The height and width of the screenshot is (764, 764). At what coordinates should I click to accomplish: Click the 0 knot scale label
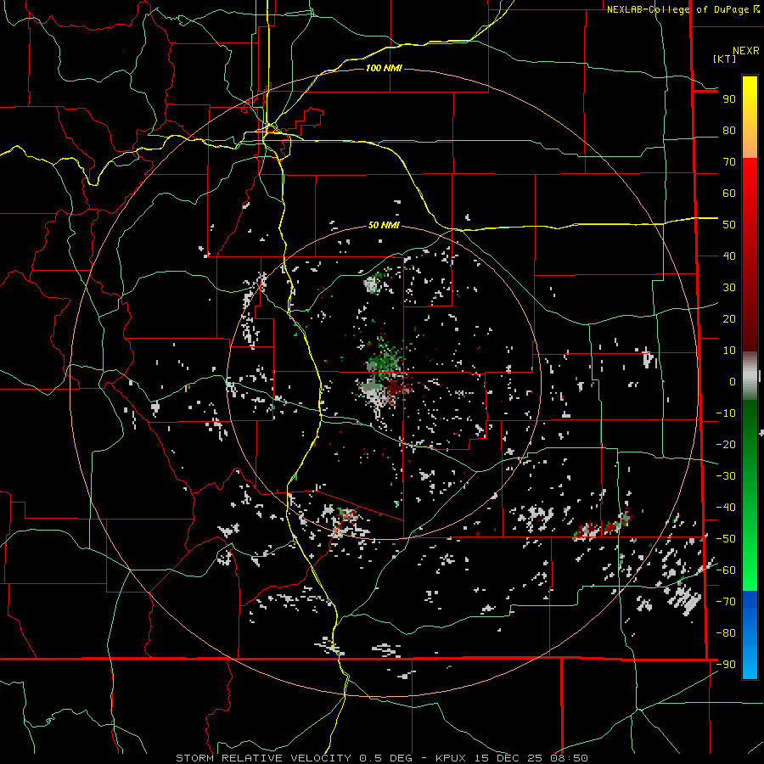pyautogui.click(x=733, y=381)
